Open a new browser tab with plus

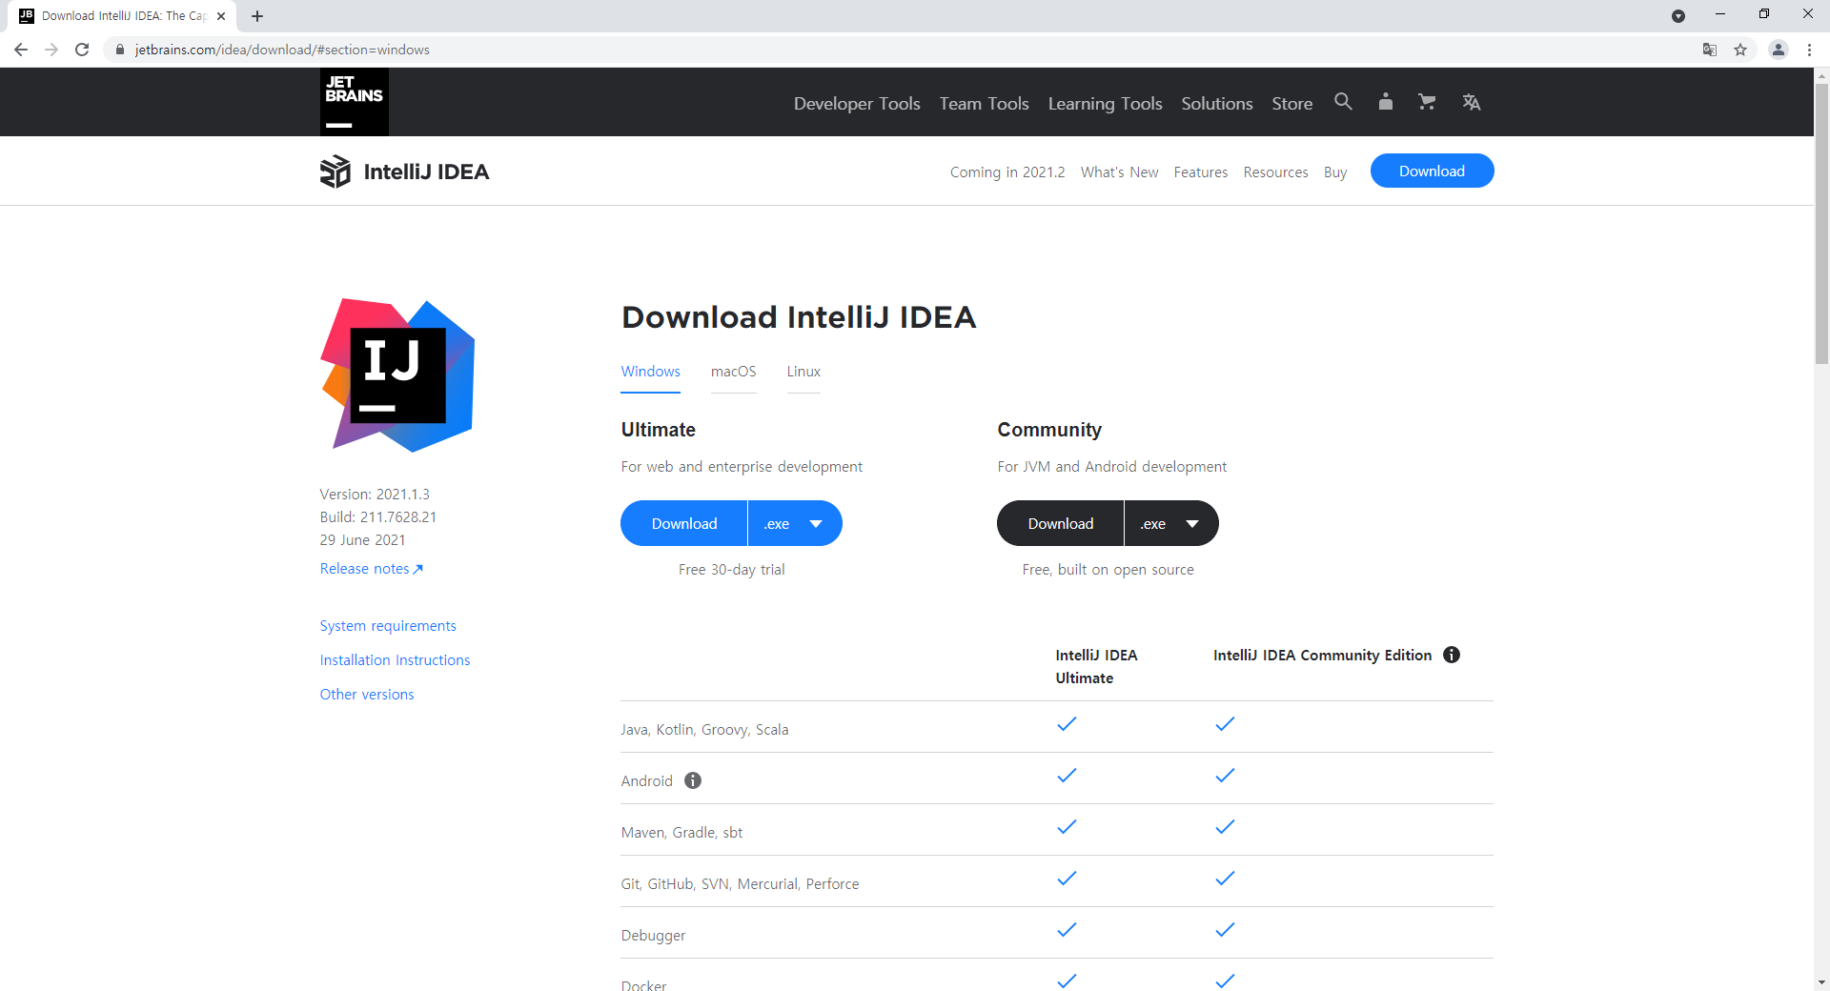[257, 16]
